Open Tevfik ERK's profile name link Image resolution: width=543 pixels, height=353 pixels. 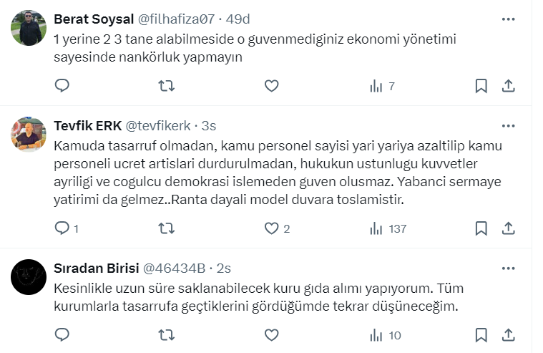[87, 125]
